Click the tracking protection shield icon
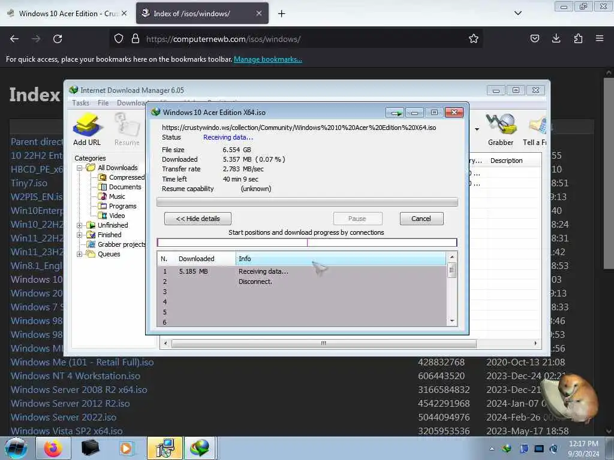Image resolution: width=614 pixels, height=460 pixels. tap(119, 39)
